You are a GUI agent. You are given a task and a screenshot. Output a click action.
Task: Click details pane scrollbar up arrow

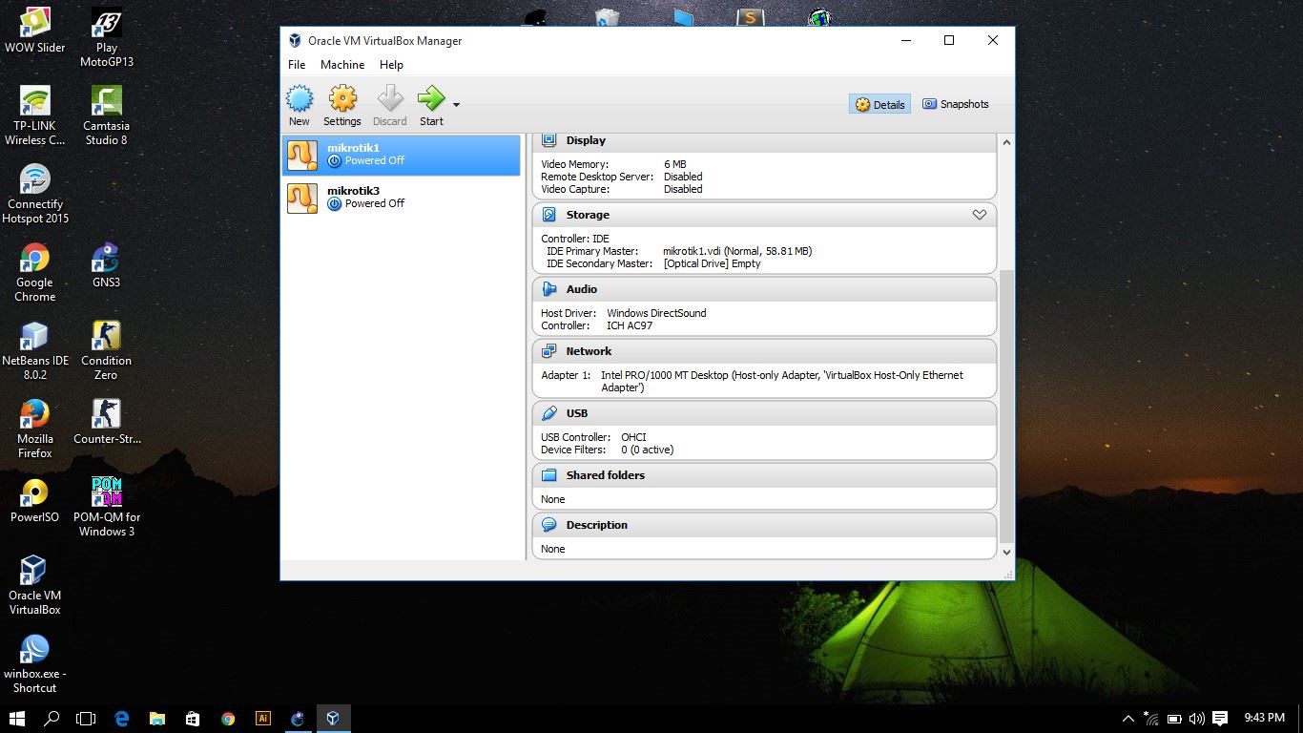[x=1005, y=142]
